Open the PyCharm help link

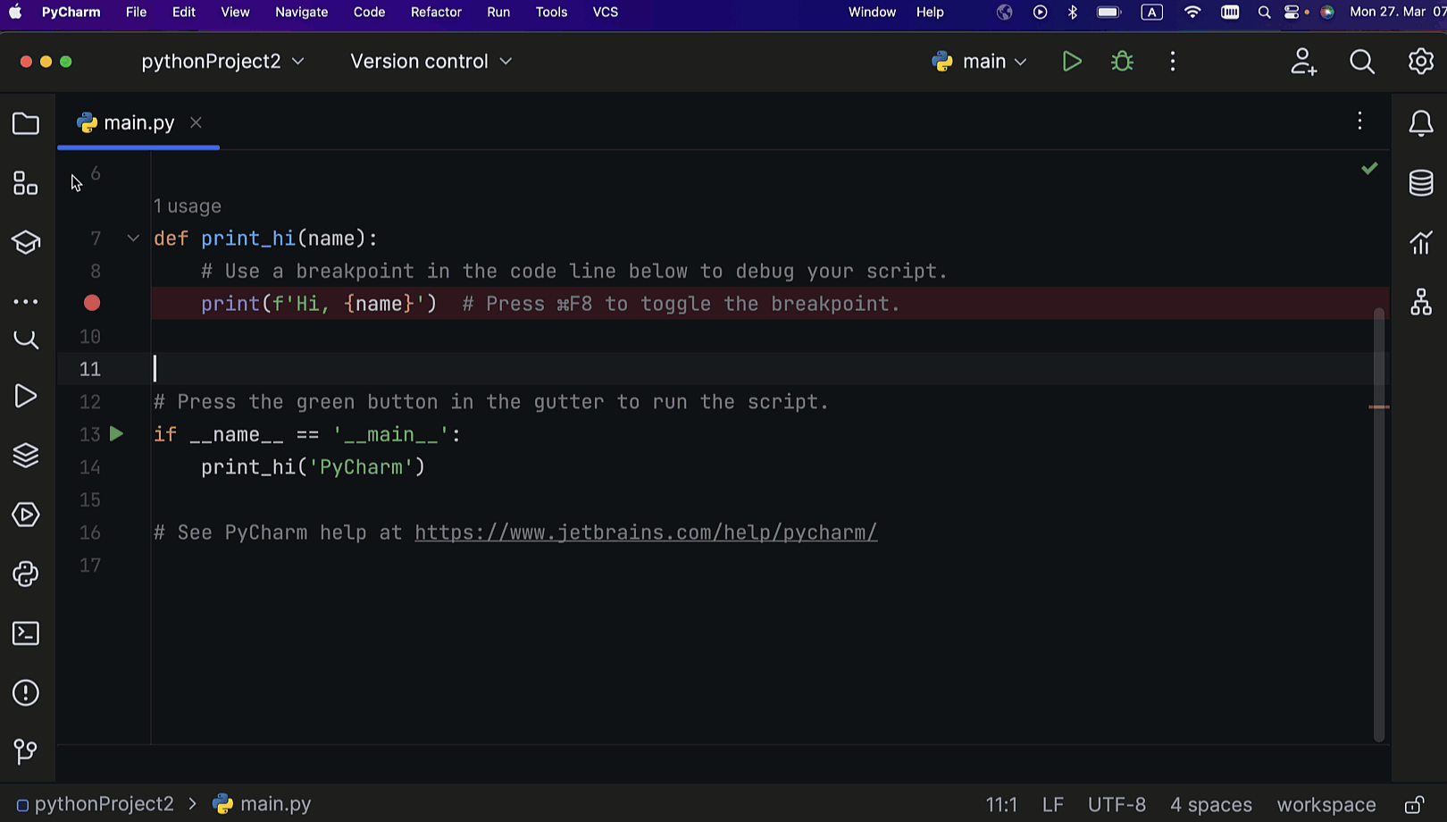pos(645,532)
